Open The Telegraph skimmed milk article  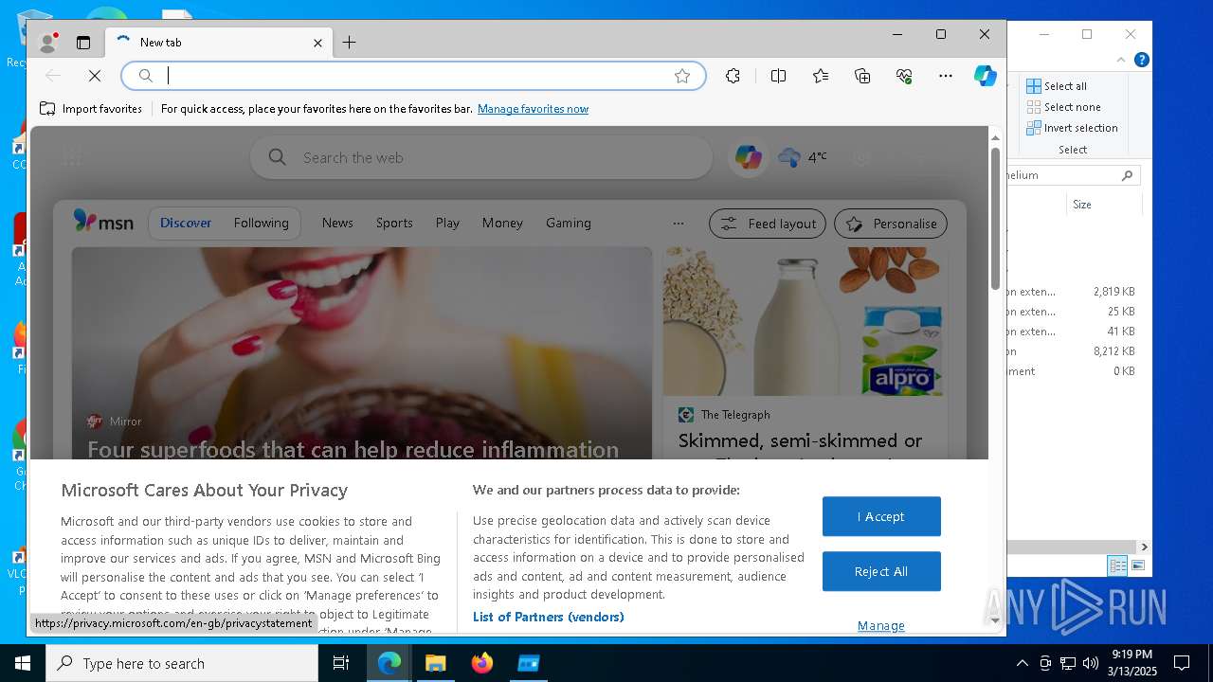pos(800,440)
